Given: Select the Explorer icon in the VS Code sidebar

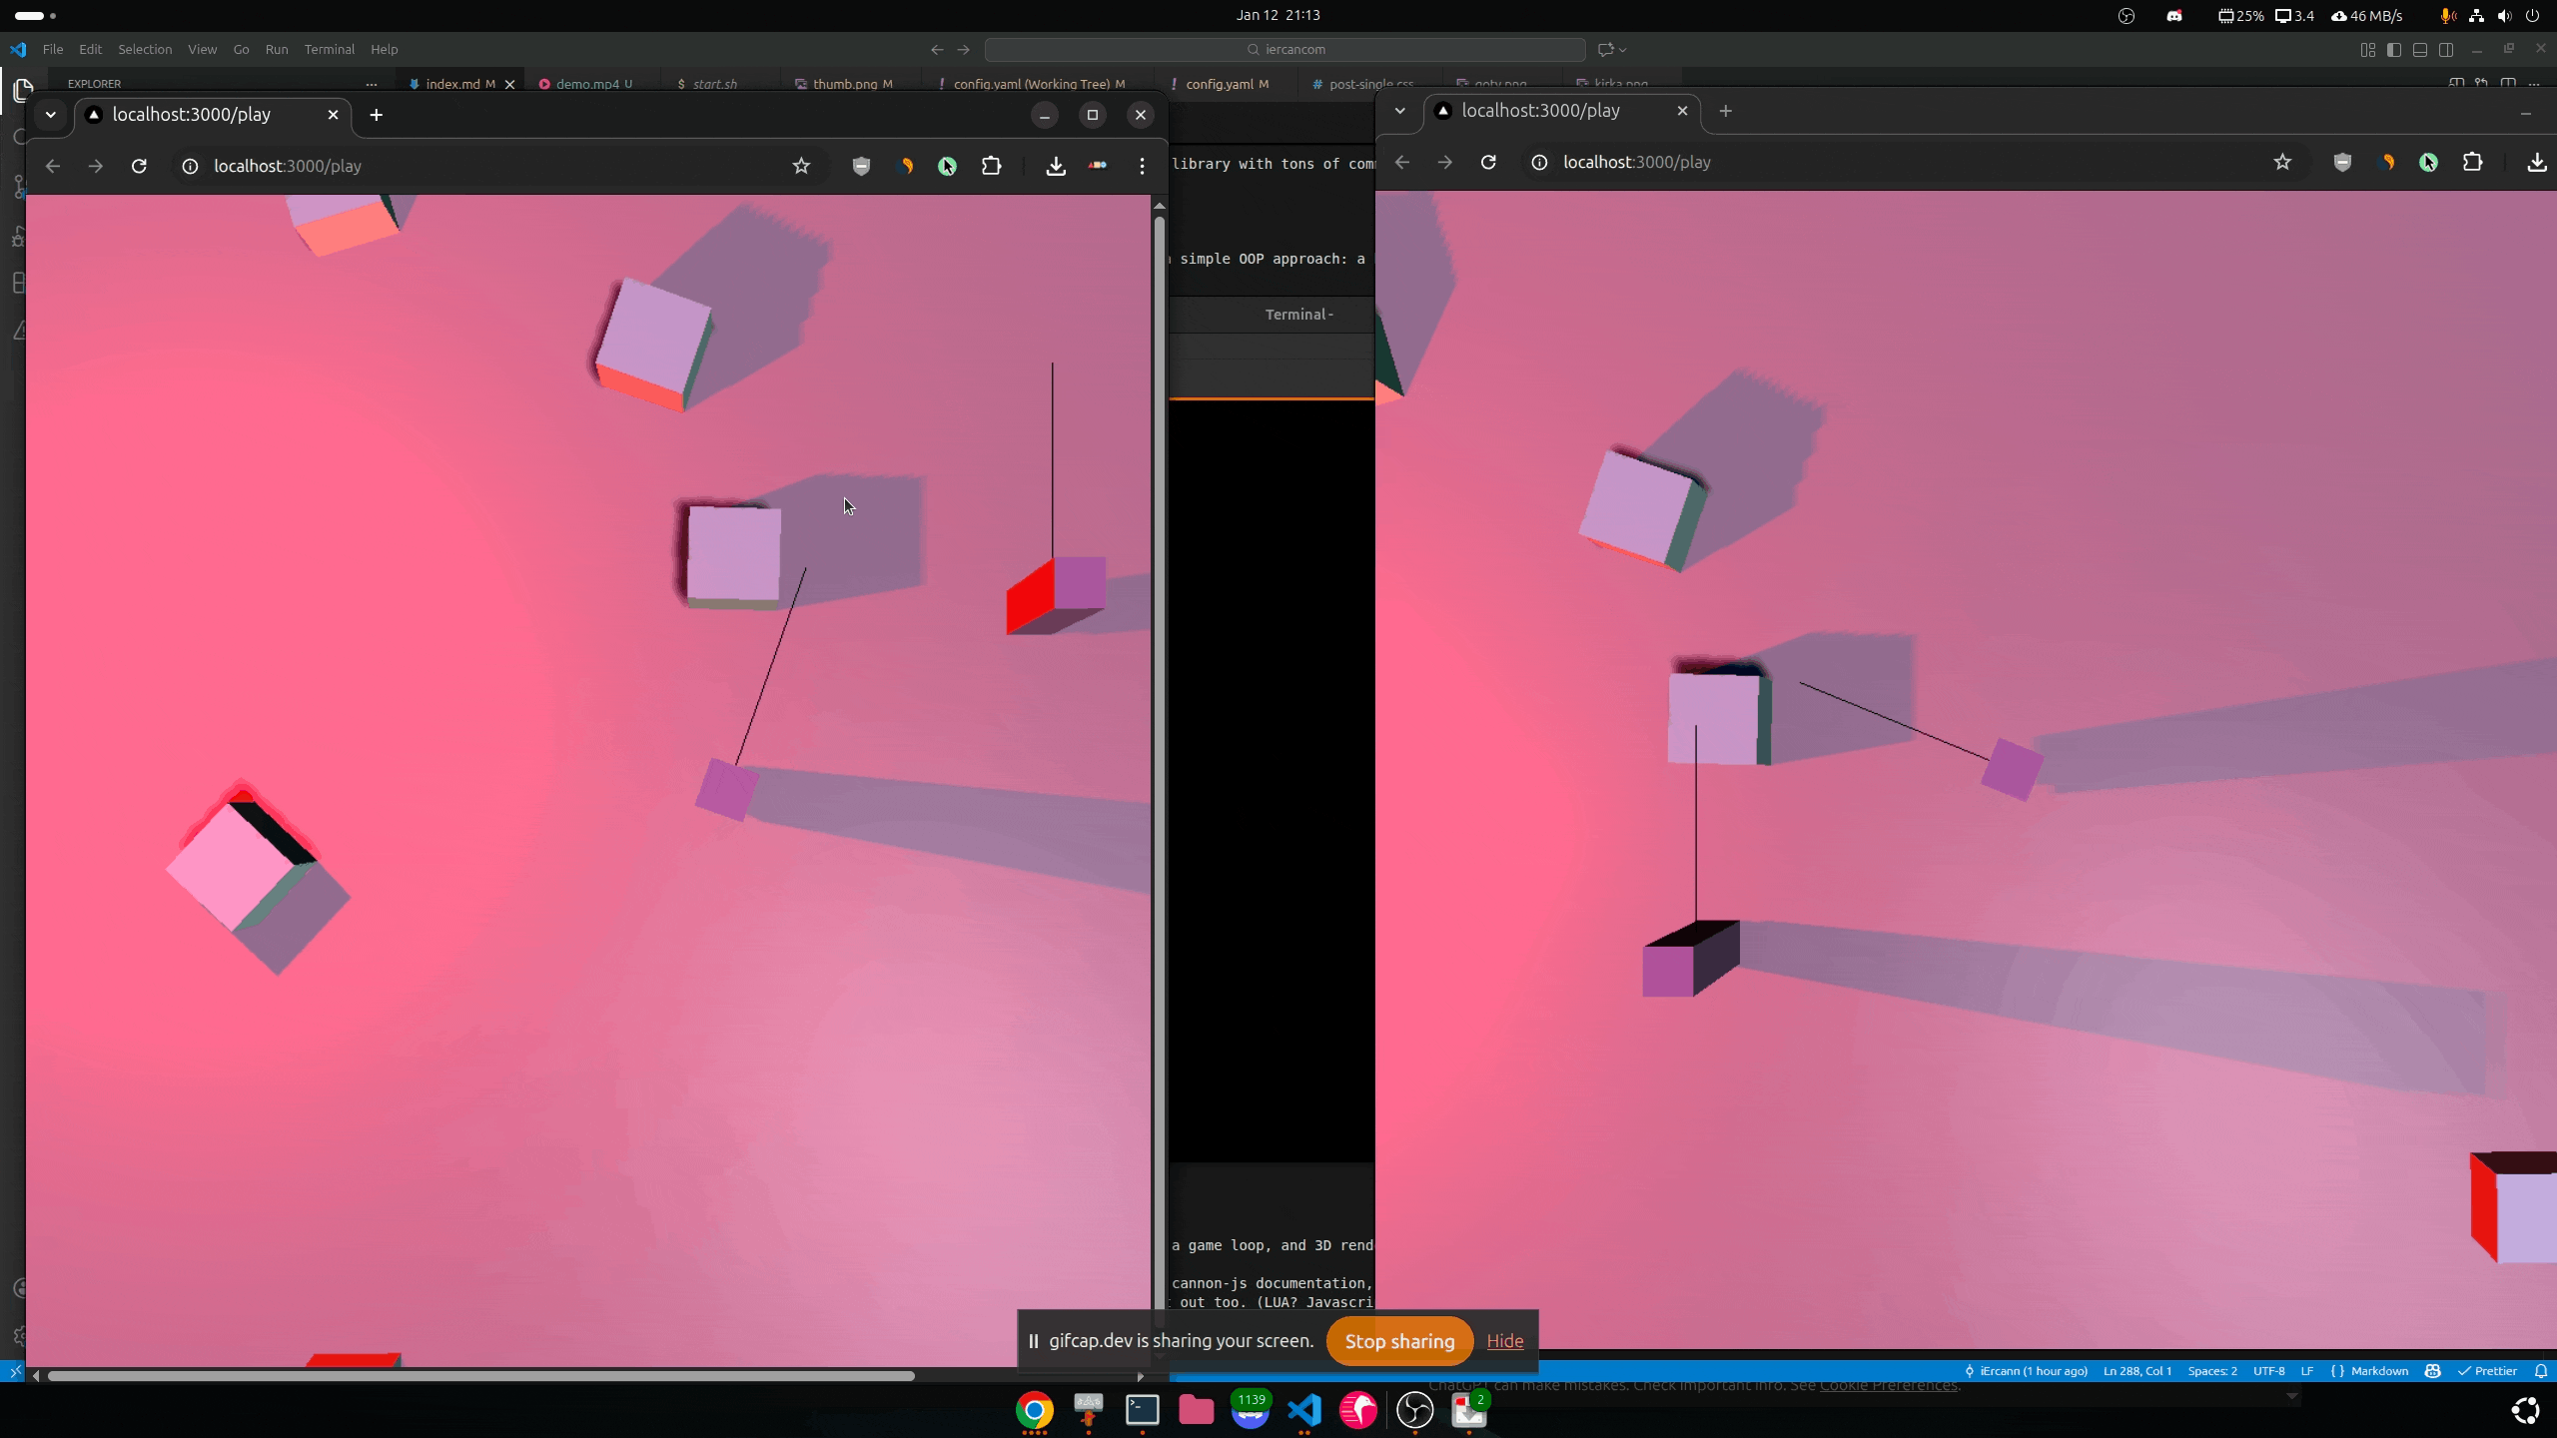Looking at the screenshot, I should [22, 90].
